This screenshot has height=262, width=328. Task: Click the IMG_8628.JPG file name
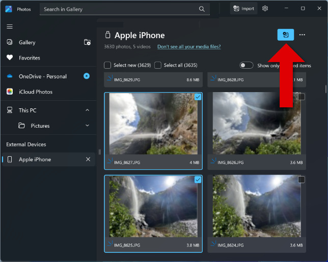pyautogui.click(x=231, y=80)
